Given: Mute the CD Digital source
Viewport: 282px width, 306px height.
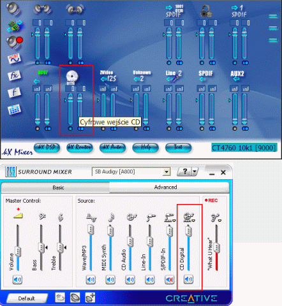Looking at the screenshot, I should 189,279.
